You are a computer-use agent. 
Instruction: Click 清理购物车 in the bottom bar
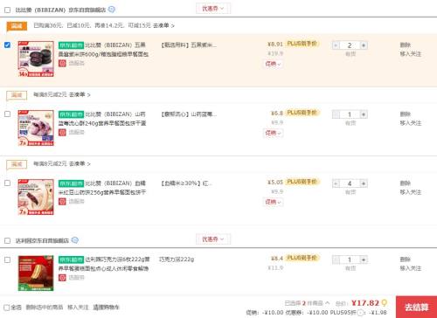(x=106, y=307)
